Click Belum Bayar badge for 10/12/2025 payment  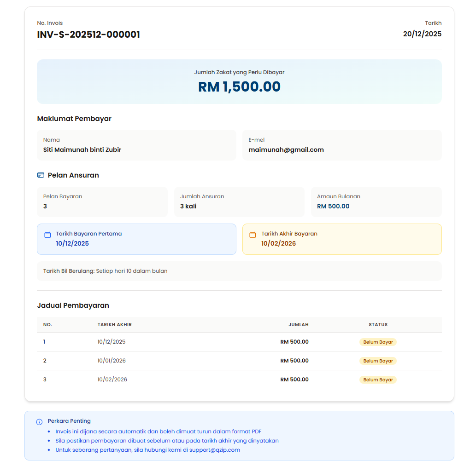click(378, 342)
